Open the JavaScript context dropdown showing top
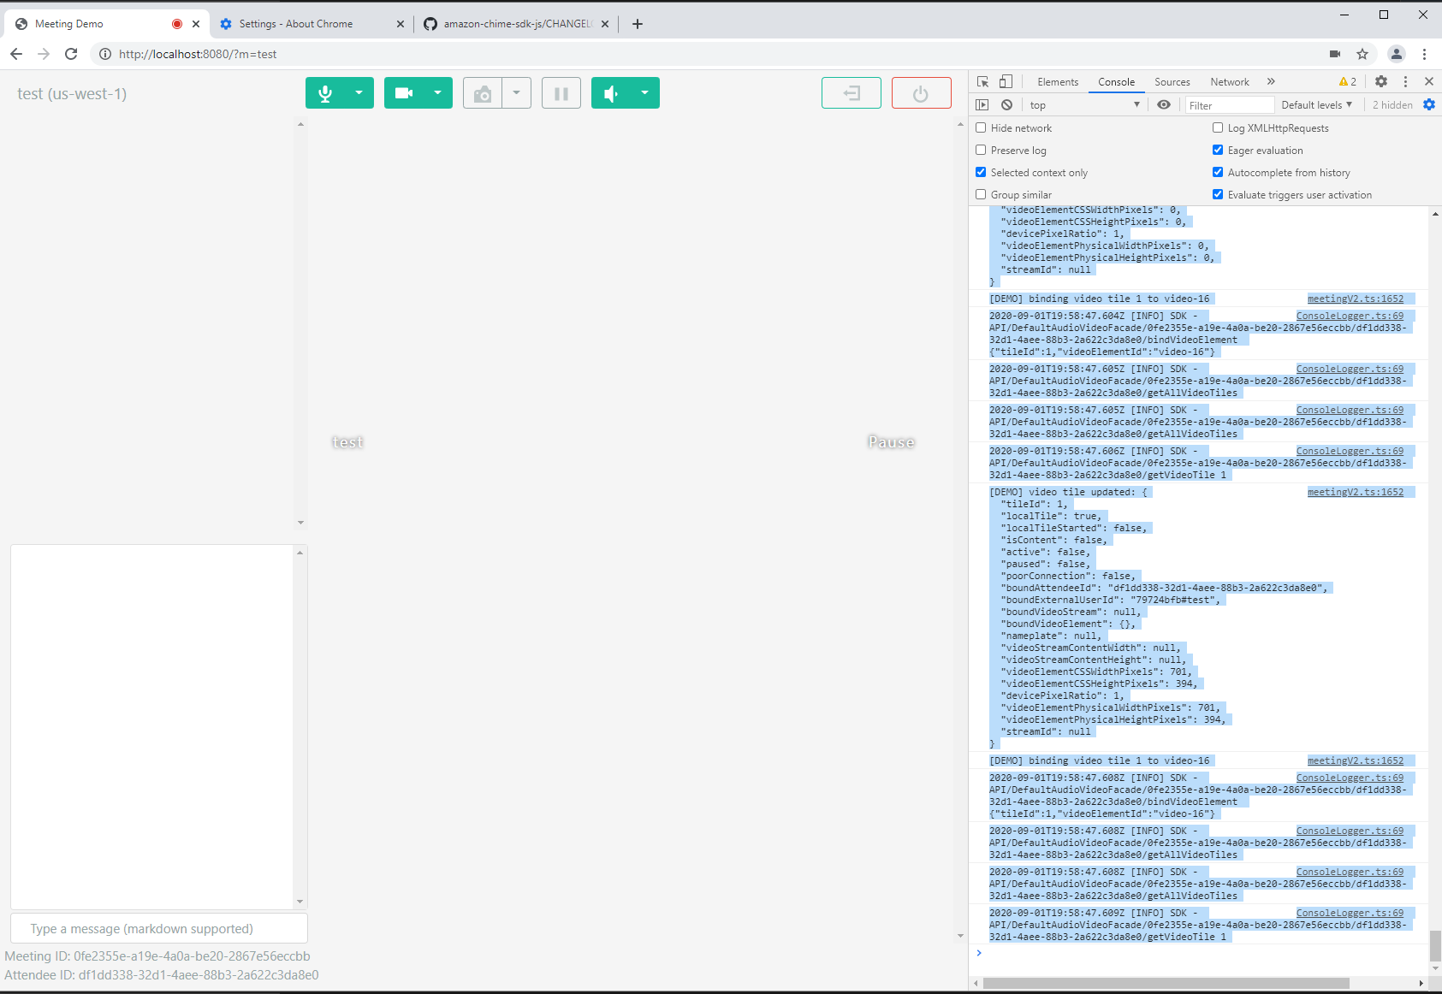 (1083, 104)
